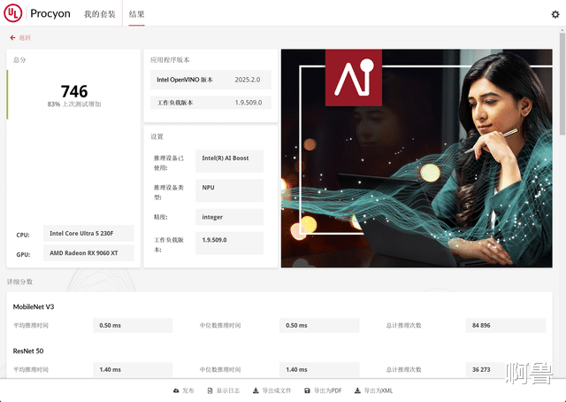Image resolution: width=566 pixels, height=402 pixels.
Task: Click the Intel Core Ultra 5 230F field
Action: coord(88,233)
